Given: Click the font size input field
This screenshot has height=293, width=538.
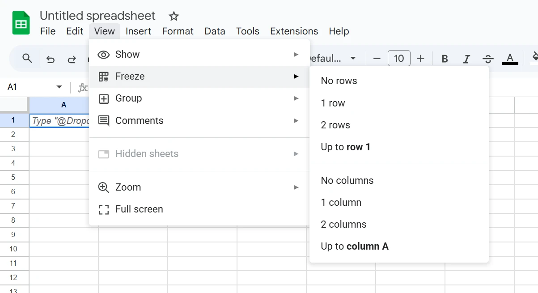Looking at the screenshot, I should click(x=399, y=59).
